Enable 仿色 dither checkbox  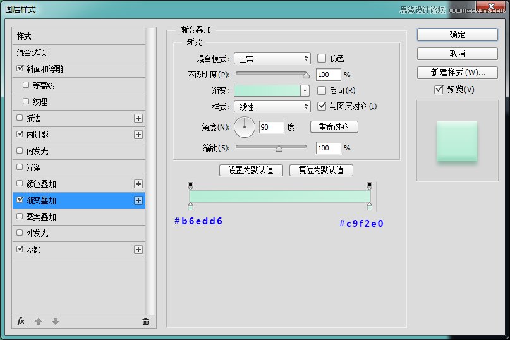coord(321,58)
